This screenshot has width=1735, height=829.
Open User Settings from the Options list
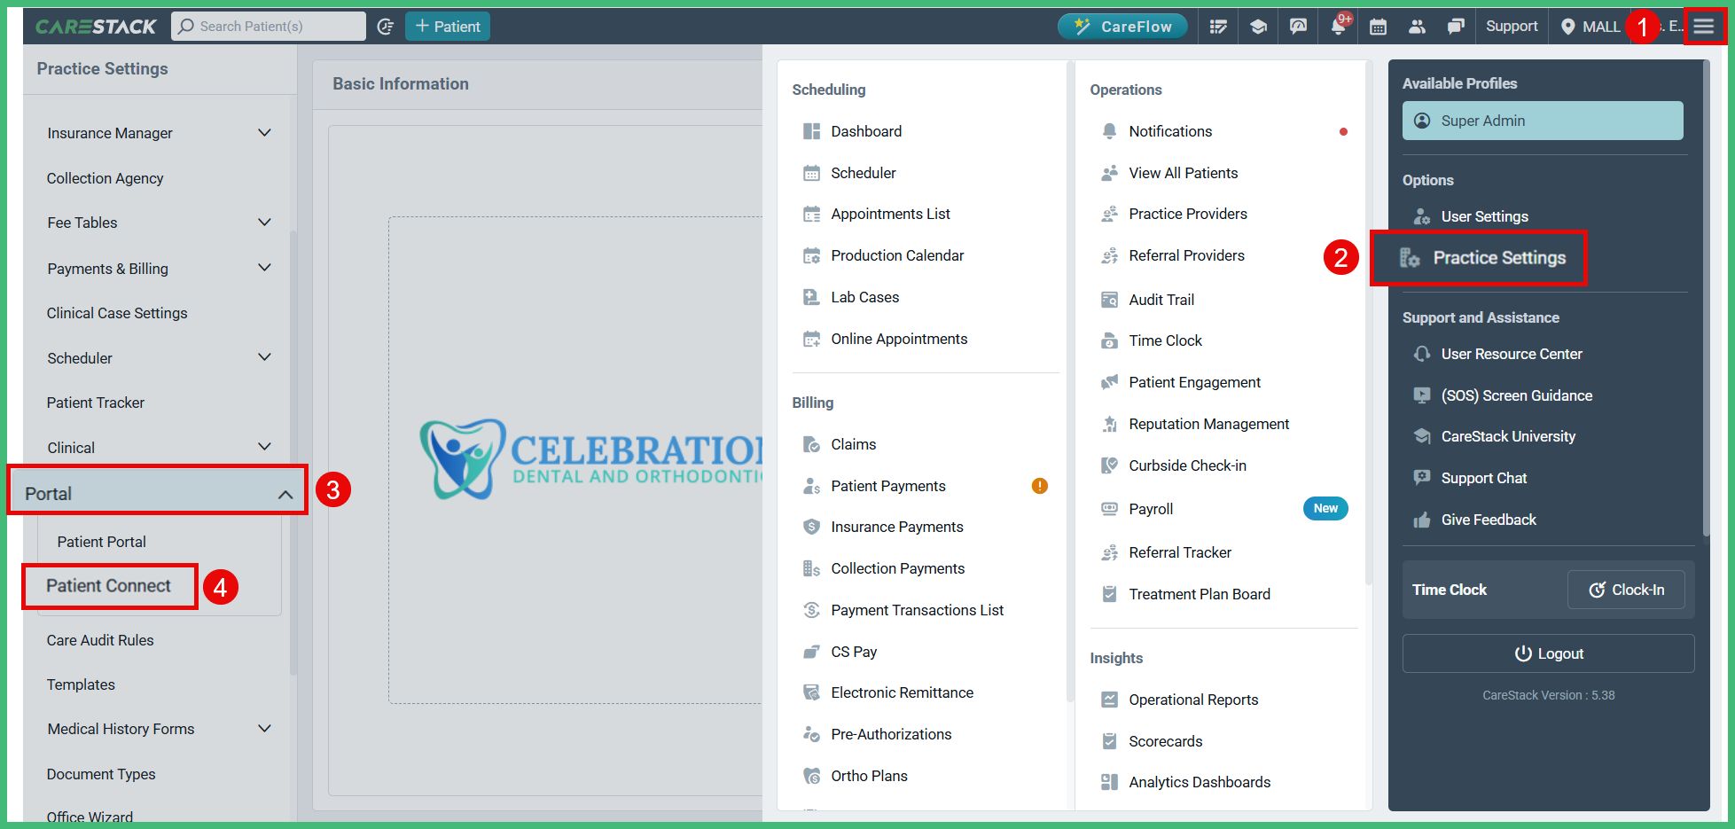[x=1484, y=216]
